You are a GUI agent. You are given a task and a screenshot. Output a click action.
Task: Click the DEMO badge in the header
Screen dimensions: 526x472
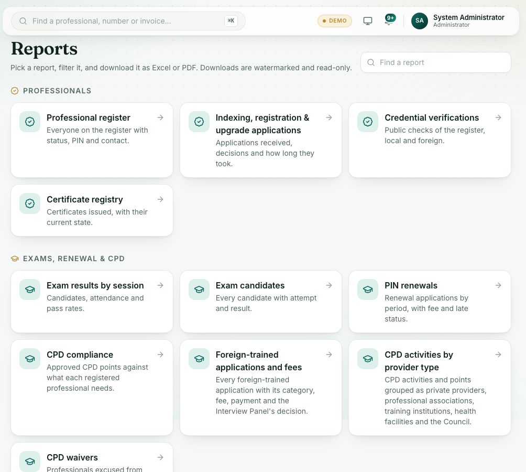[334, 21]
